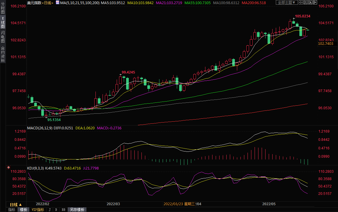
Task: Toggle the B button in bottom bar
Action: coord(56,210)
